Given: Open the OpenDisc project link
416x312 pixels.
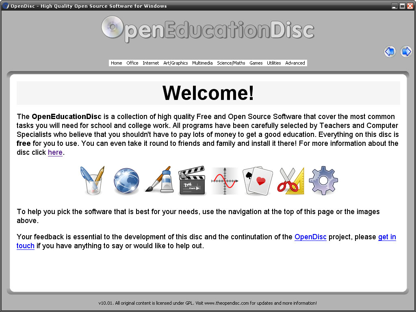Looking at the screenshot, I should pos(310,237).
